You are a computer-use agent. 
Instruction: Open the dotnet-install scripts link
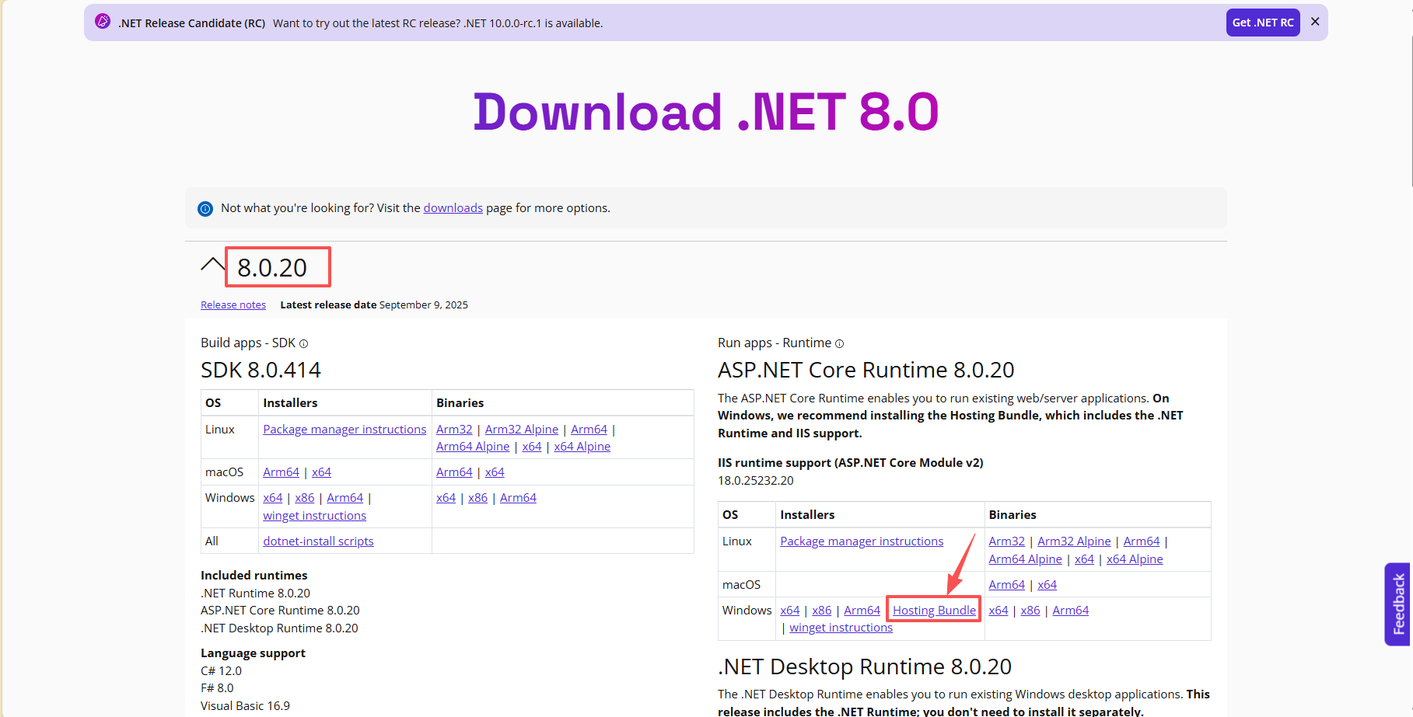[318, 541]
